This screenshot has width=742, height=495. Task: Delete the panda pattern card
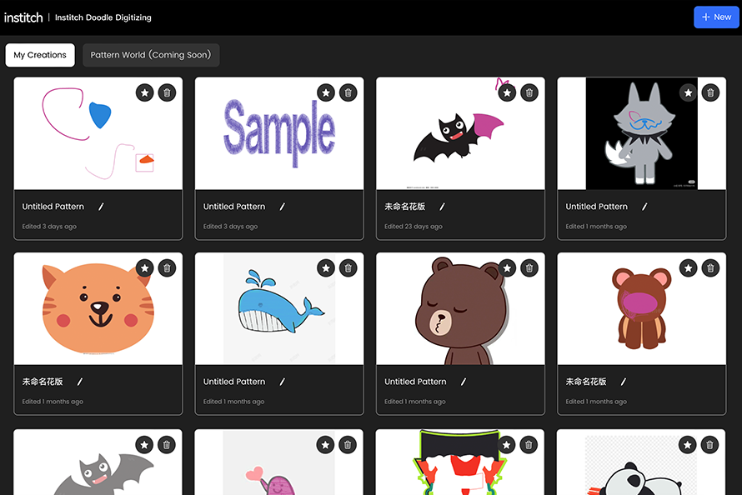(x=710, y=444)
